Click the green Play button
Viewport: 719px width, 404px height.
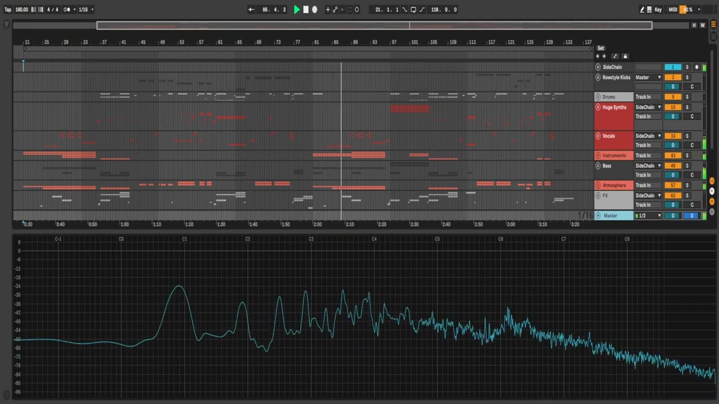tap(297, 10)
